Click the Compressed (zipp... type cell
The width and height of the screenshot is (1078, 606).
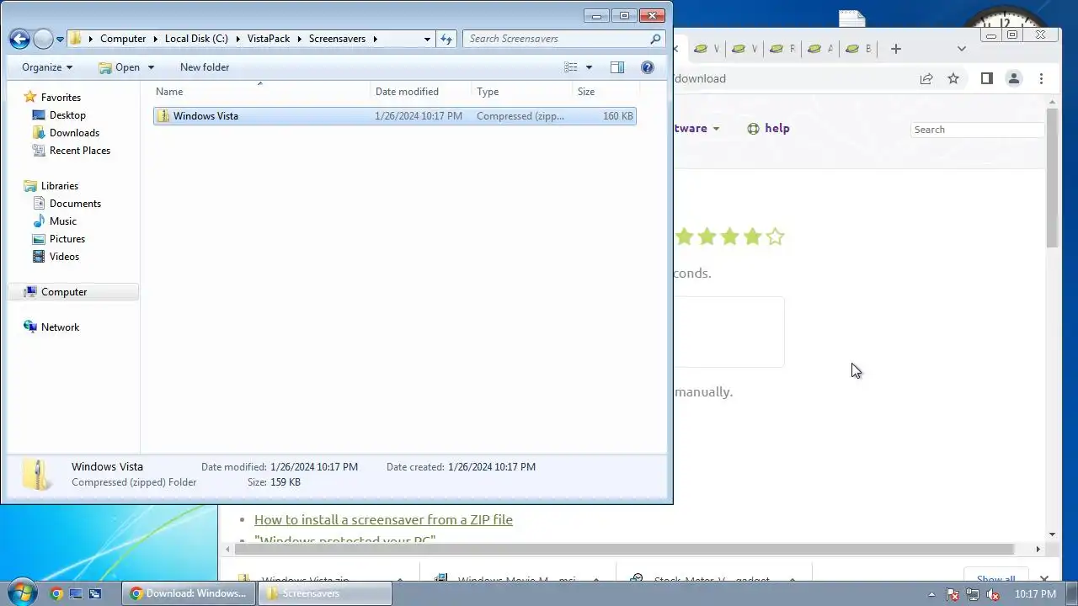tap(520, 116)
